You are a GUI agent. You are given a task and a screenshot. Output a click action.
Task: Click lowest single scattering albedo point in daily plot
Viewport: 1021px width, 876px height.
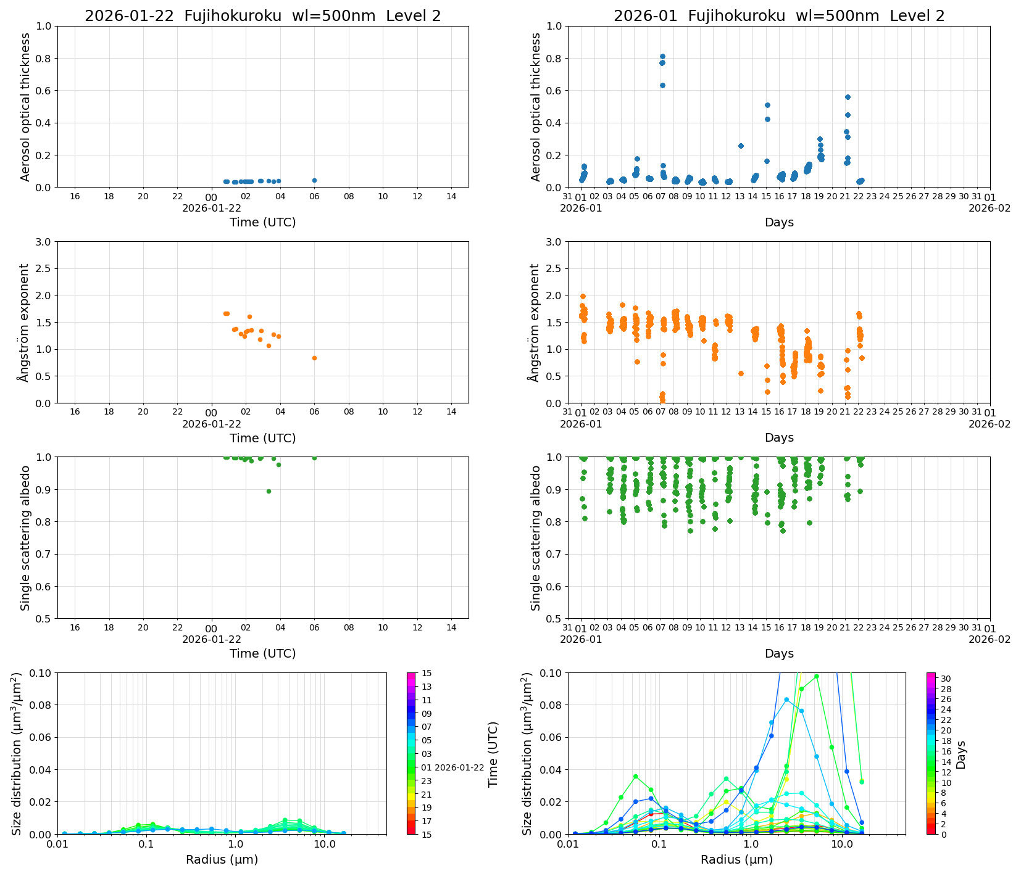269,491
